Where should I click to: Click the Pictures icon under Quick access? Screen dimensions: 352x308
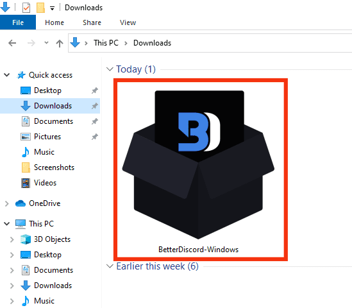coord(26,137)
